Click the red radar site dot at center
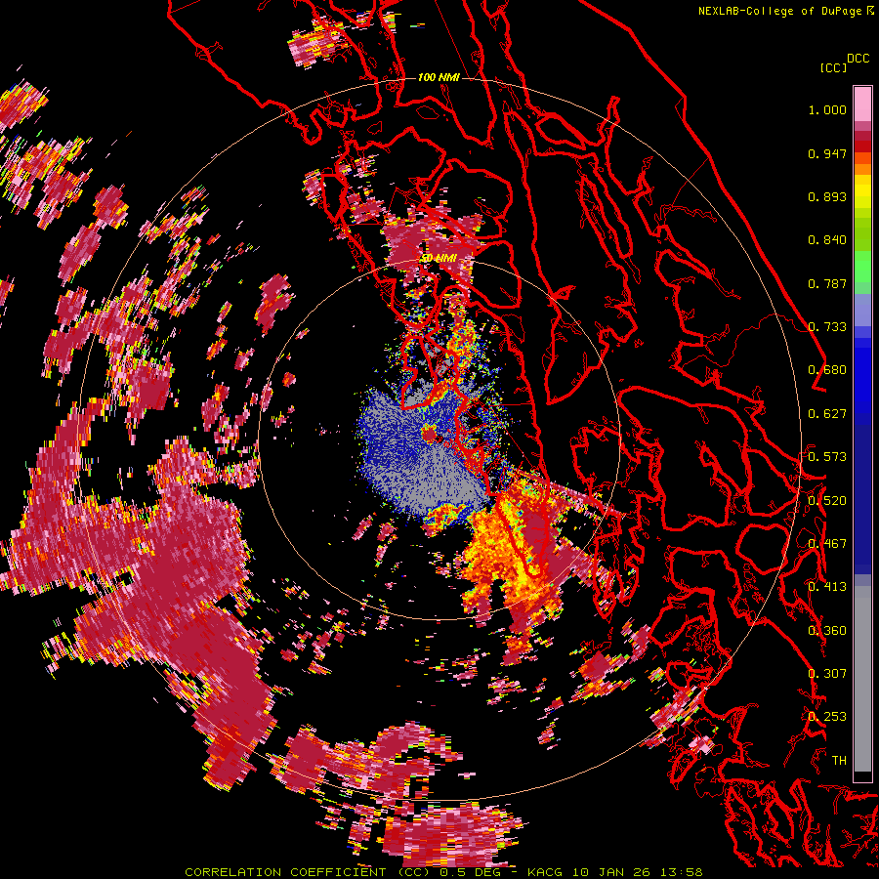 coord(429,435)
